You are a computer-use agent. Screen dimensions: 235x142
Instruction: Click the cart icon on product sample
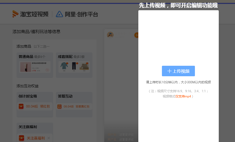(x=47, y=70)
